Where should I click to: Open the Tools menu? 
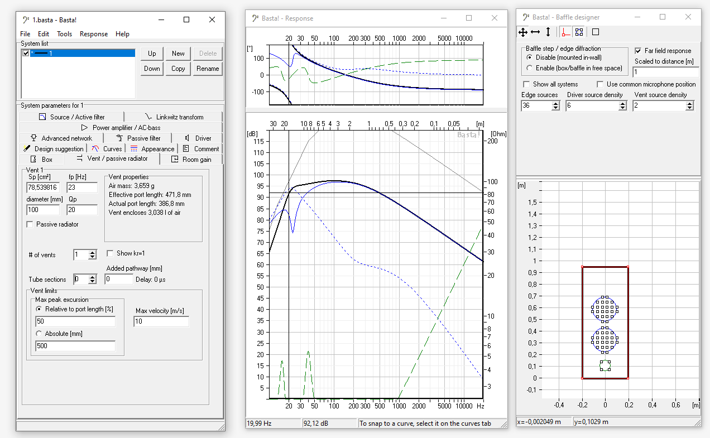(64, 34)
